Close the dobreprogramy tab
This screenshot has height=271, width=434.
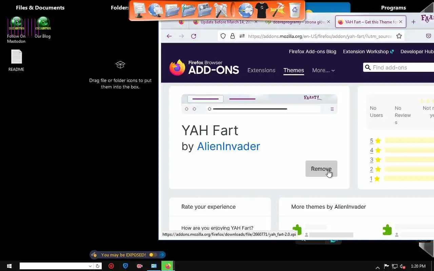click(x=328, y=22)
